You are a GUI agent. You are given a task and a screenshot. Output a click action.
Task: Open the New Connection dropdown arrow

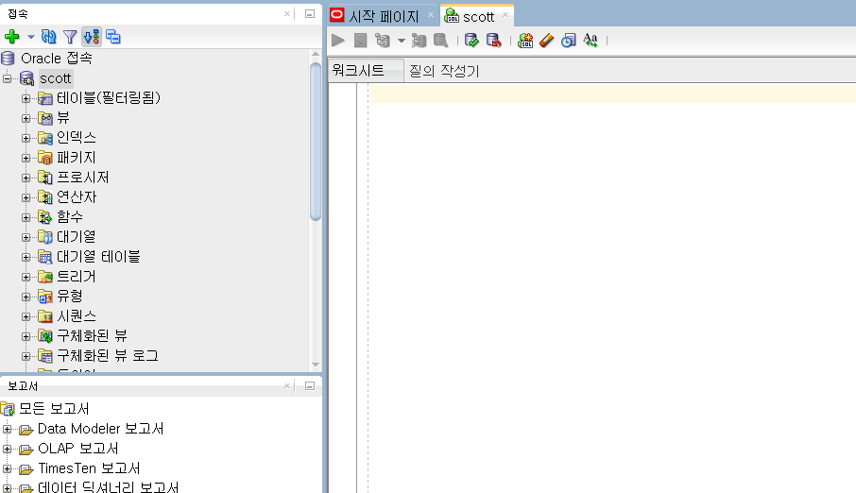30,37
